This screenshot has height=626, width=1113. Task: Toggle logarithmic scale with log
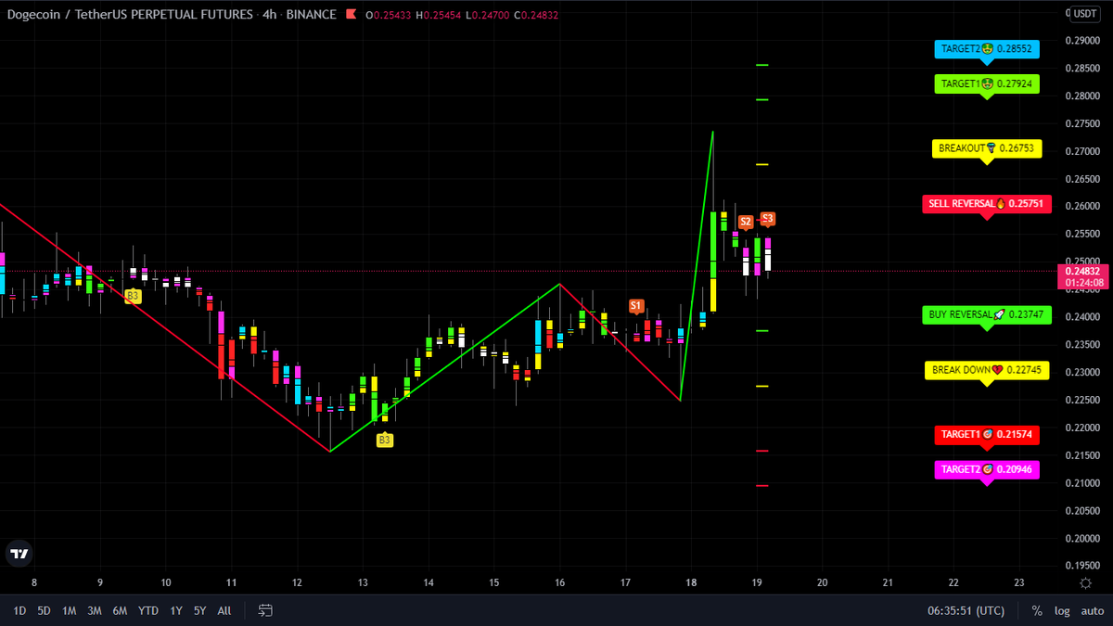(1062, 610)
